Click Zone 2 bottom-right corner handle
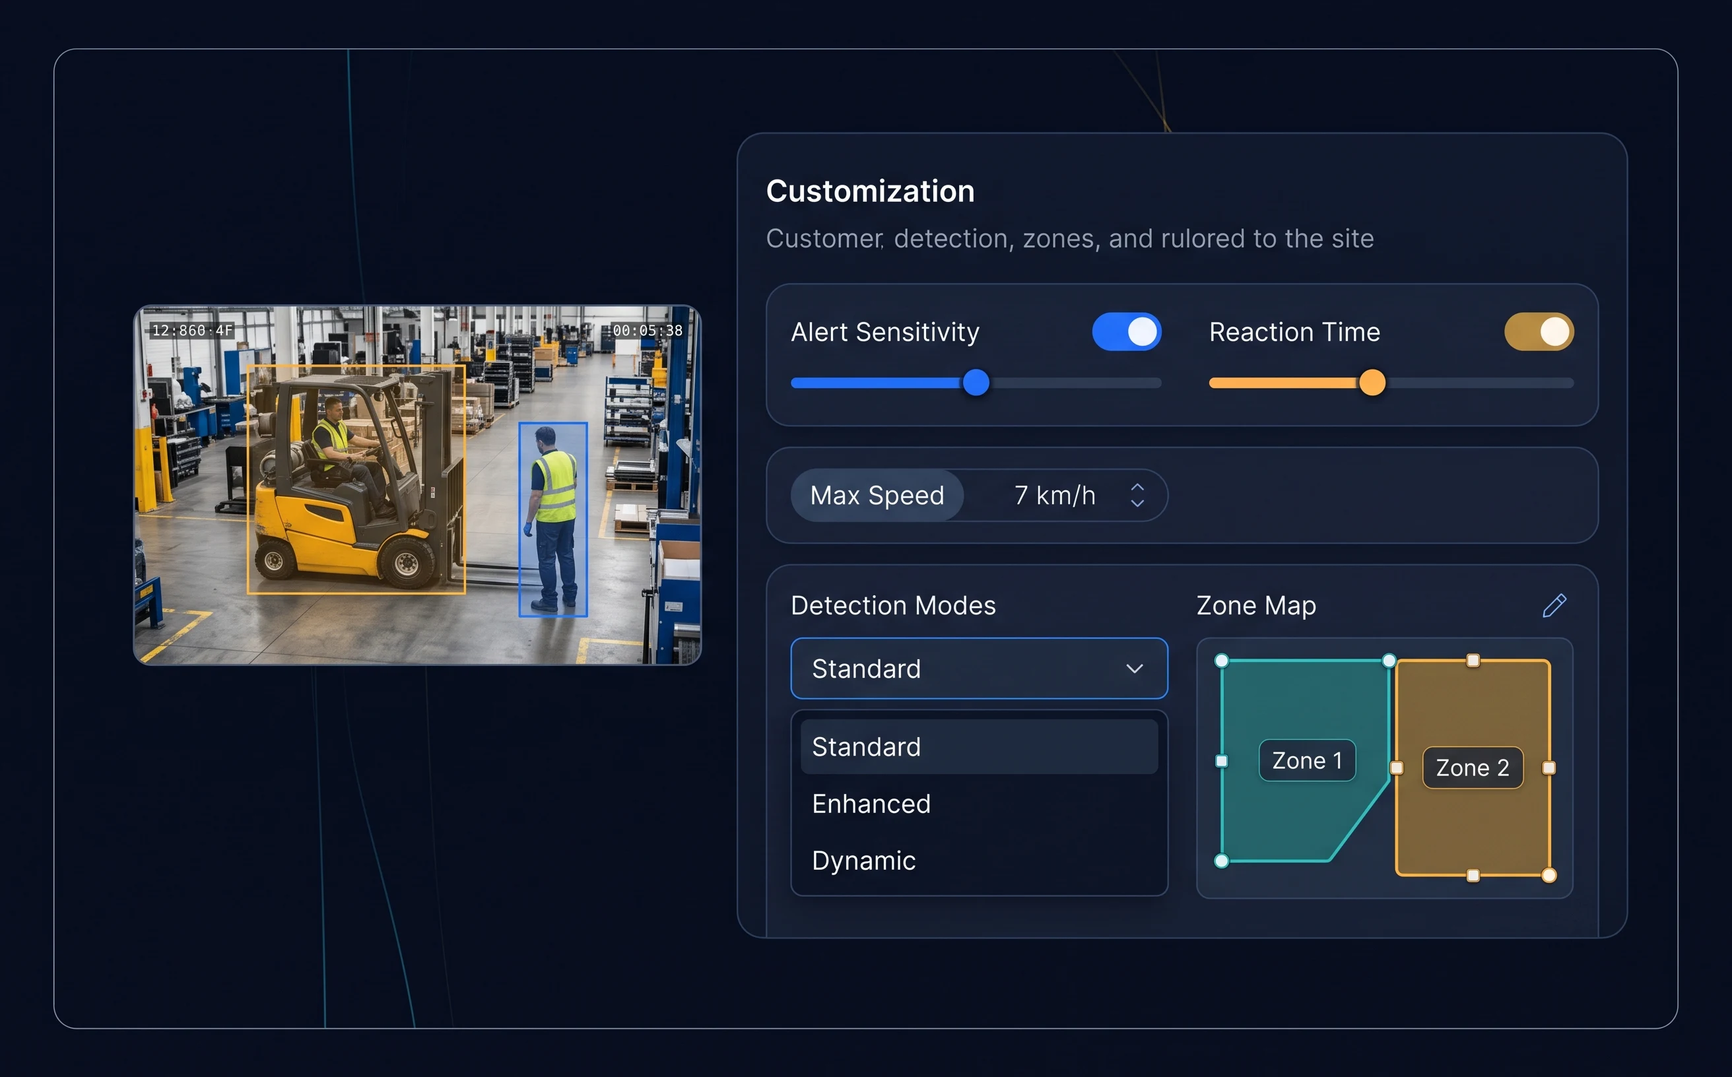 (1549, 876)
